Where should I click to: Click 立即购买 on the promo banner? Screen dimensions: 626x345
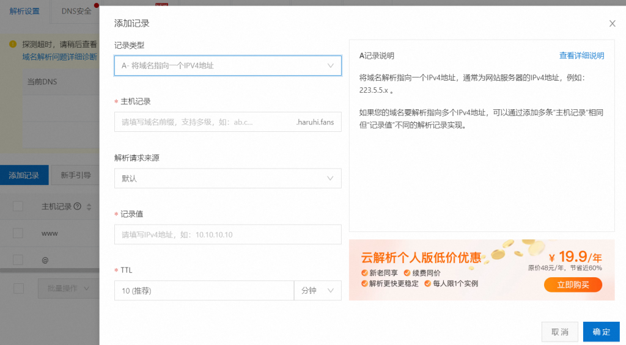pos(572,285)
